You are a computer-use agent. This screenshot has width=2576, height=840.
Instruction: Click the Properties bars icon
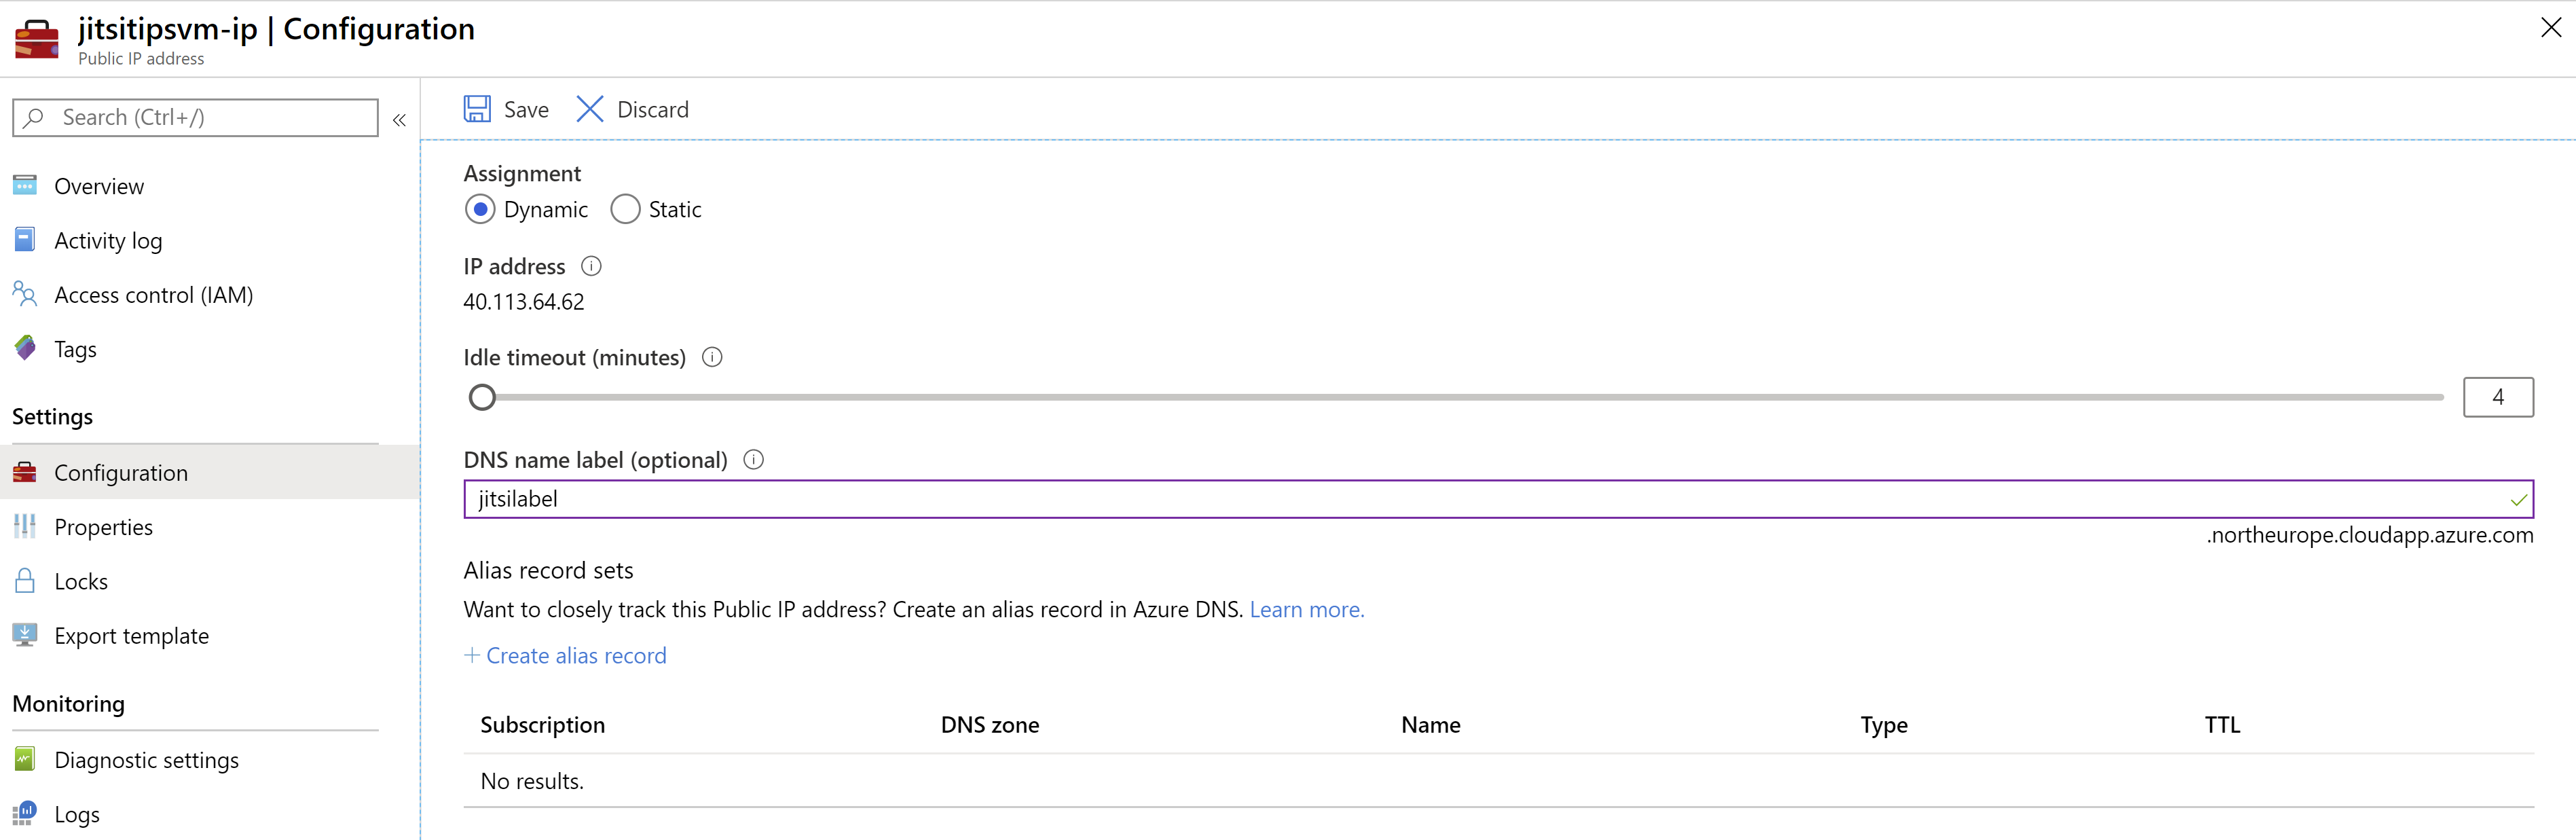pos(25,526)
